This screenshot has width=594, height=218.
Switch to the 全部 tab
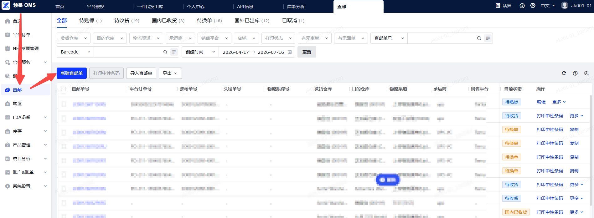(62, 21)
